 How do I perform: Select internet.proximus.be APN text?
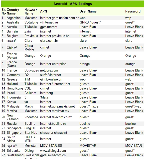click(55, 36)
